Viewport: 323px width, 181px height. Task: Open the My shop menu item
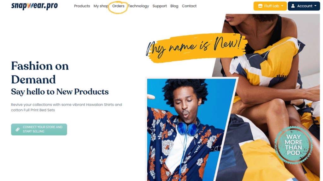pyautogui.click(x=101, y=6)
